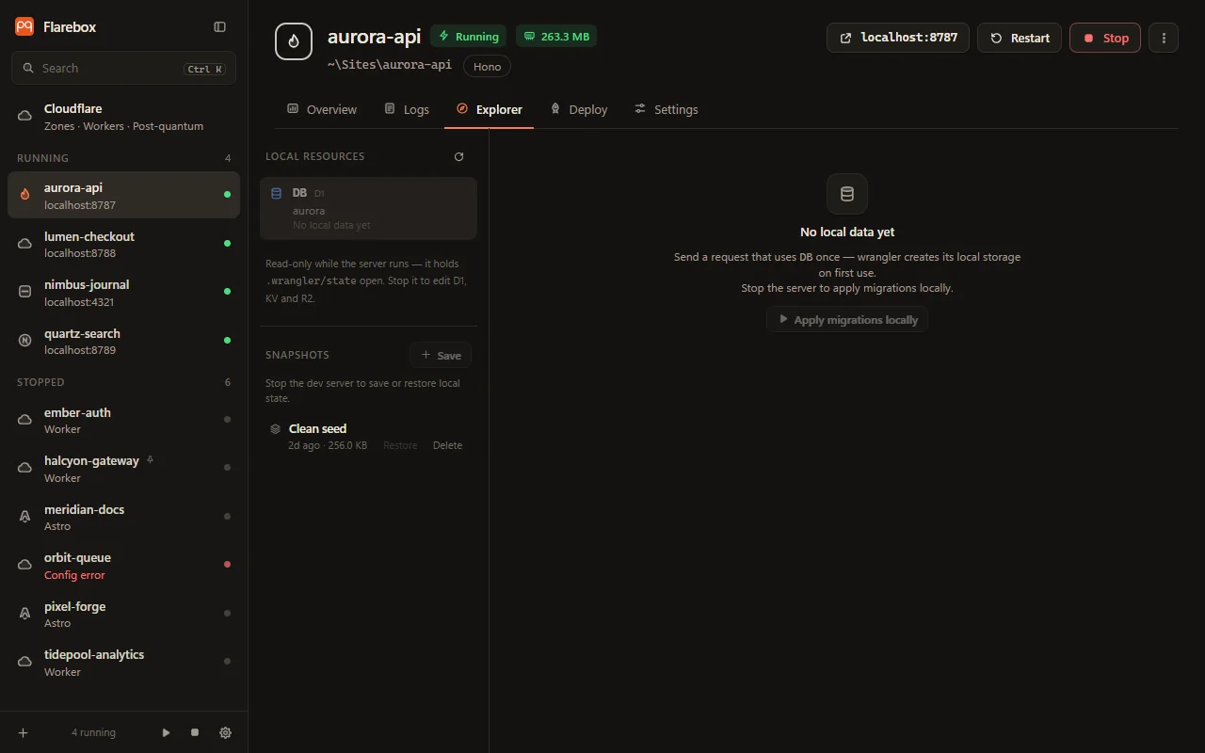Click the Clean seed snapshot layers icon

click(276, 429)
